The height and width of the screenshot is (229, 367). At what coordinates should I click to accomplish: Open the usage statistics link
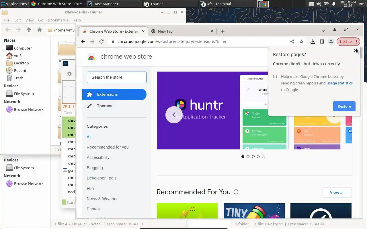339,83
